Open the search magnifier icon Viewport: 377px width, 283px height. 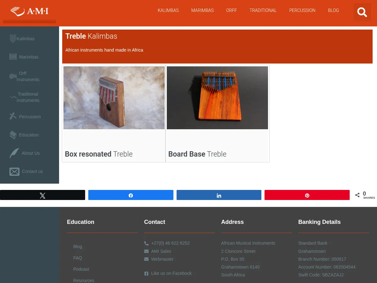[362, 12]
